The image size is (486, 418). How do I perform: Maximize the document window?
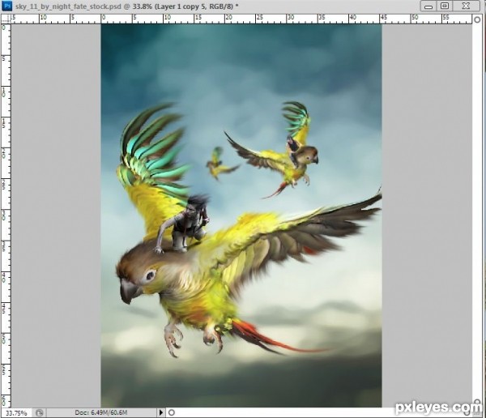[445, 6]
